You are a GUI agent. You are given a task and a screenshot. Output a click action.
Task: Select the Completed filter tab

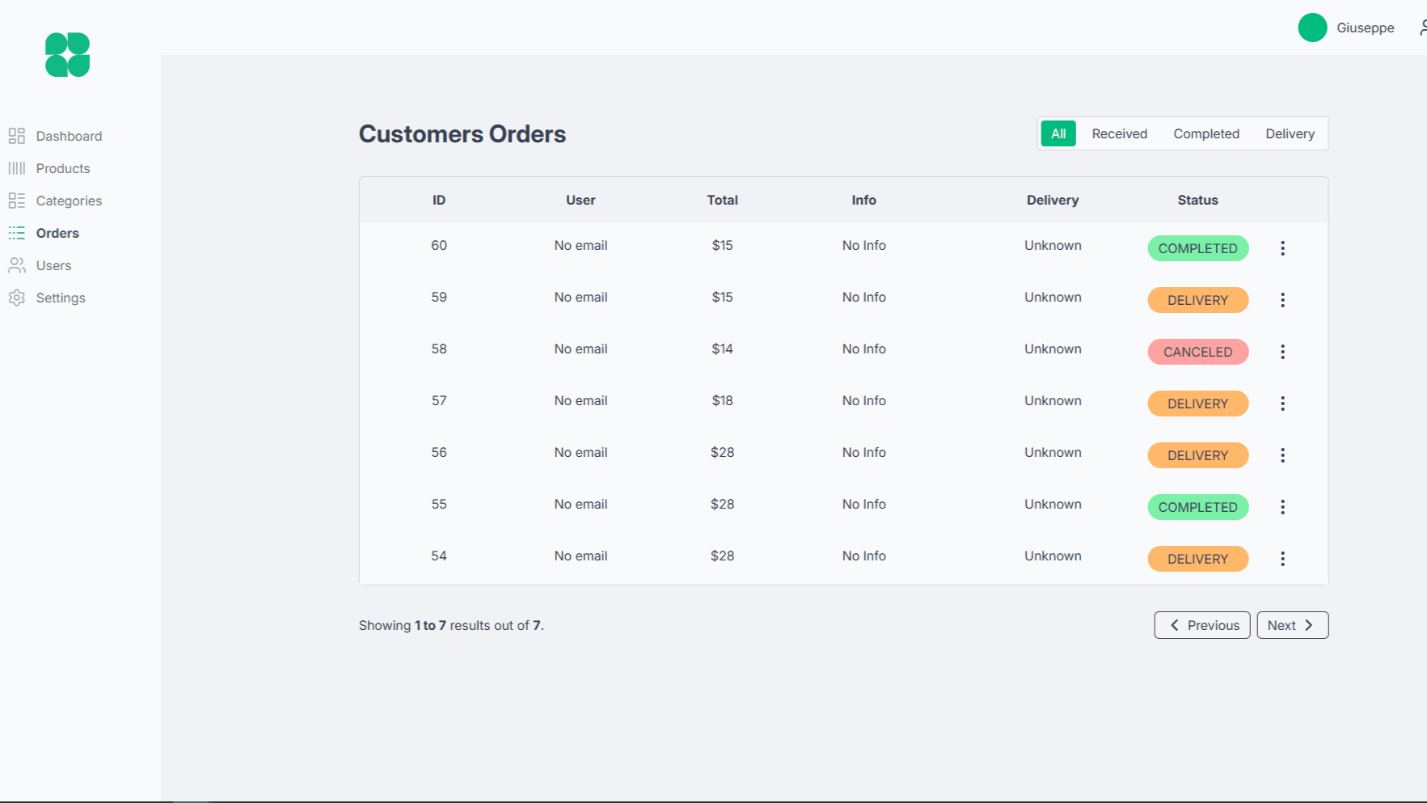[x=1206, y=133]
